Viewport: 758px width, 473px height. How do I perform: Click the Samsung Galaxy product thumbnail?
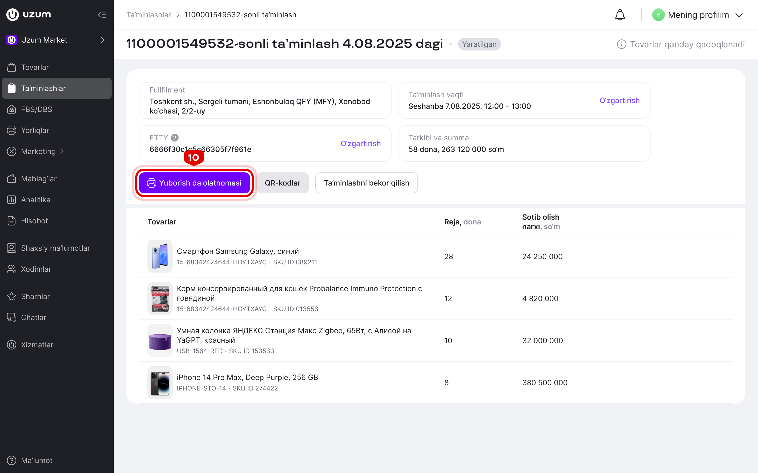click(160, 256)
